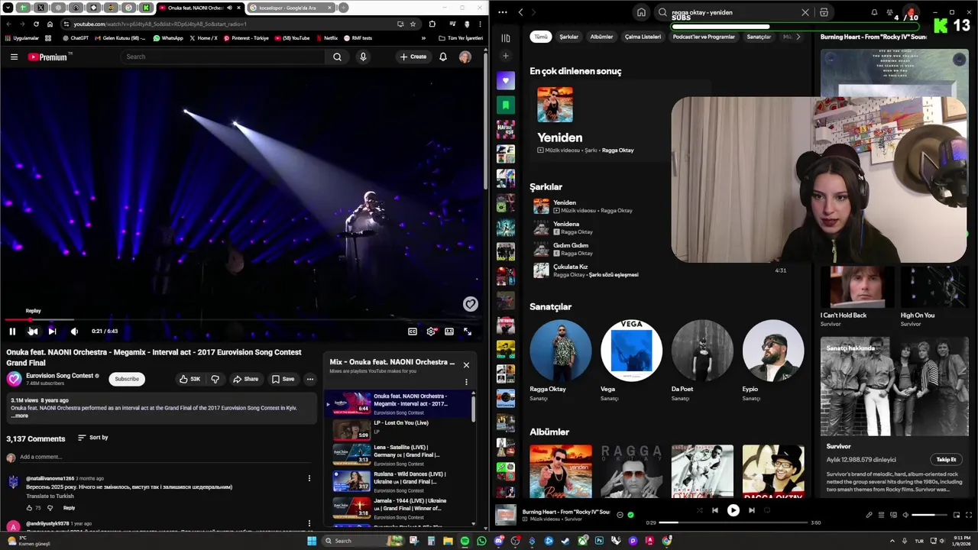Bookmark this page with Chrome star

(x=413, y=24)
